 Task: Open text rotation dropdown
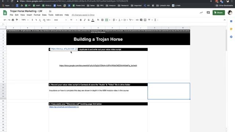coord(131,20)
